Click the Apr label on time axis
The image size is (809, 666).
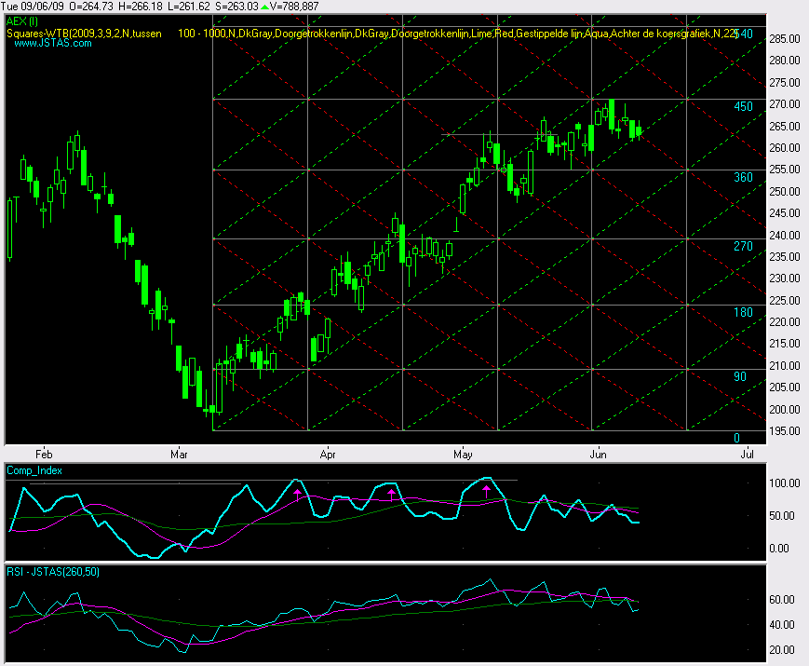(327, 455)
